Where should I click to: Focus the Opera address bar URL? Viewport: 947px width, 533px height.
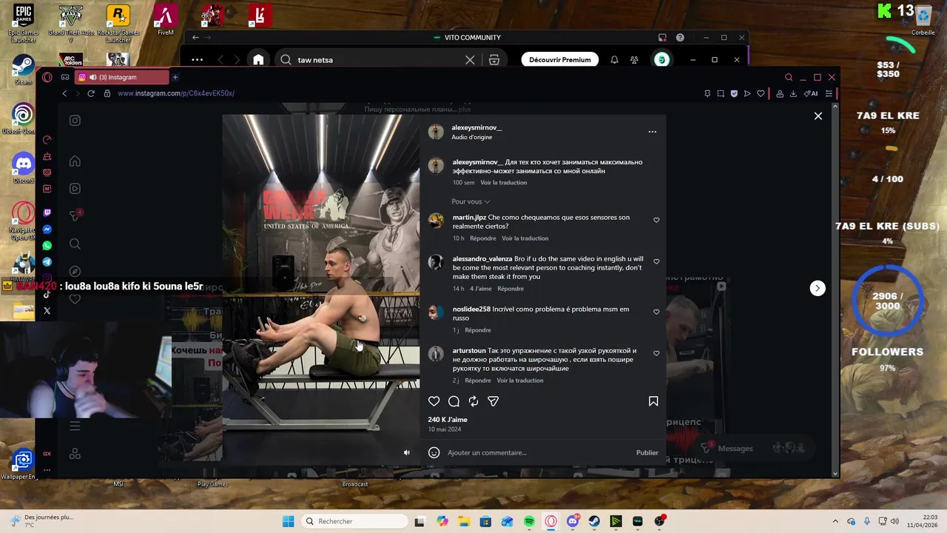click(x=176, y=93)
